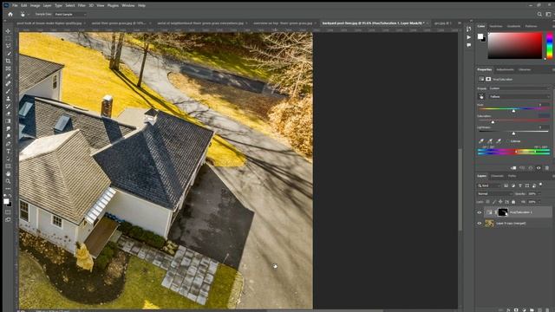This screenshot has height=312, width=555.
Task: Click the delete layer trash icon in Layers
Action: [547, 310]
